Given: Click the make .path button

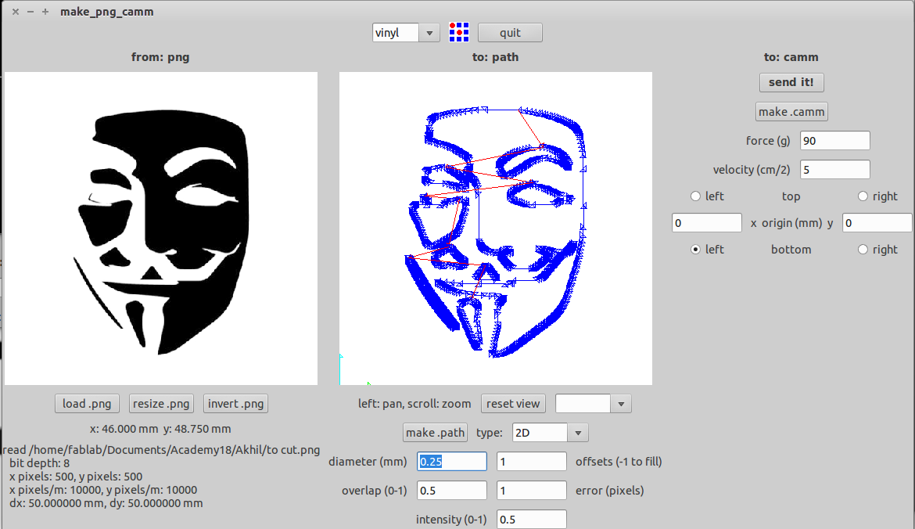Looking at the screenshot, I should click(x=436, y=433).
